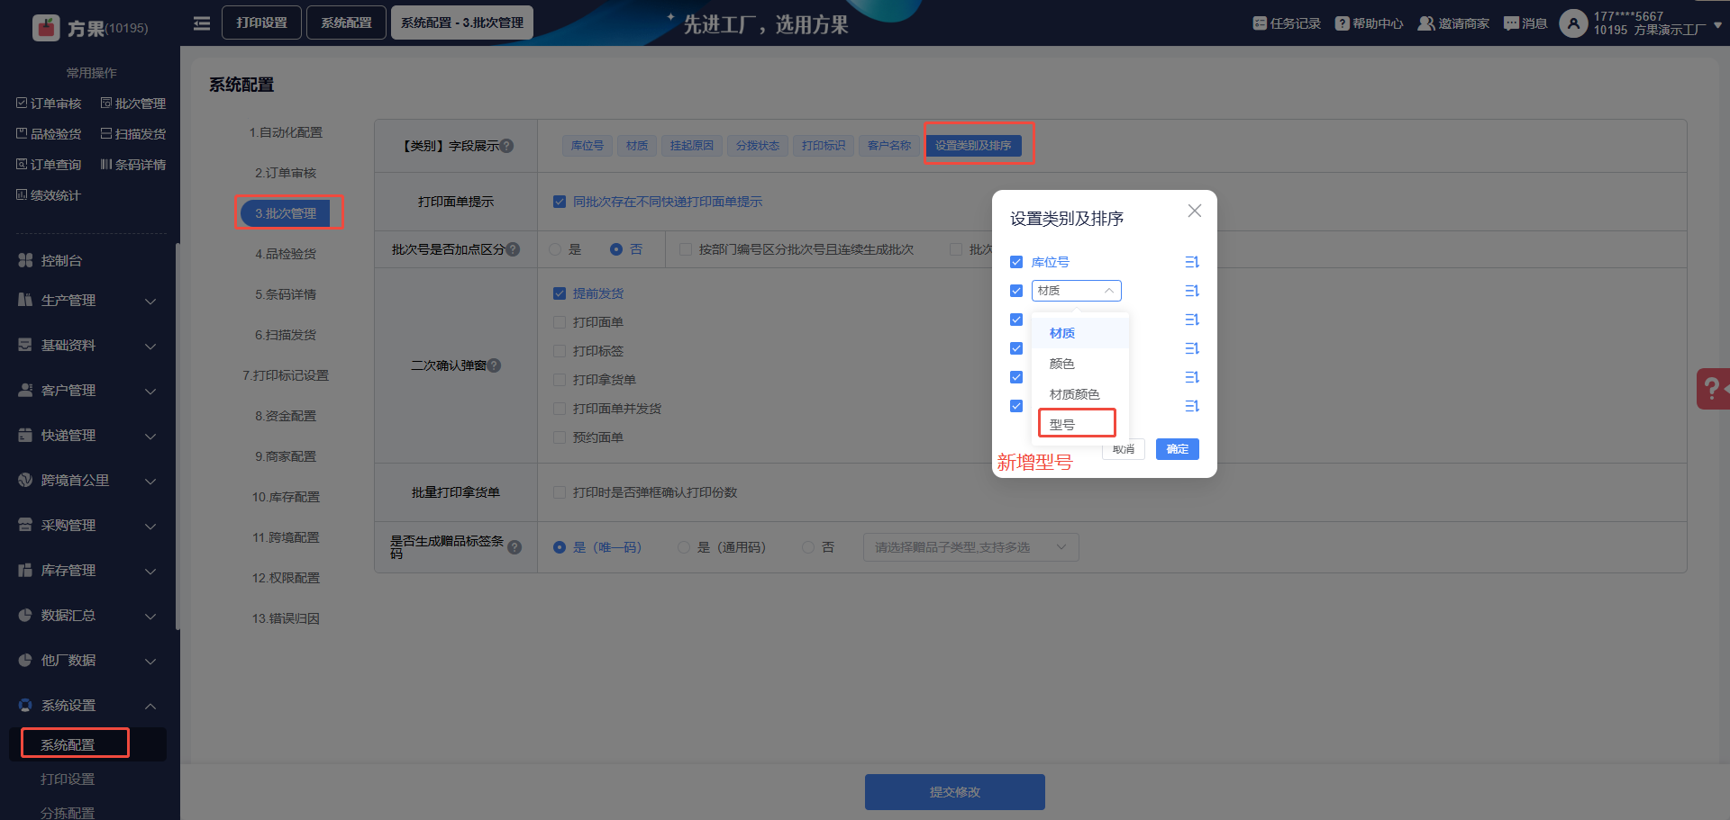Open 控制台 dashboard from sidebar
The width and height of the screenshot is (1730, 820).
pyautogui.click(x=61, y=260)
